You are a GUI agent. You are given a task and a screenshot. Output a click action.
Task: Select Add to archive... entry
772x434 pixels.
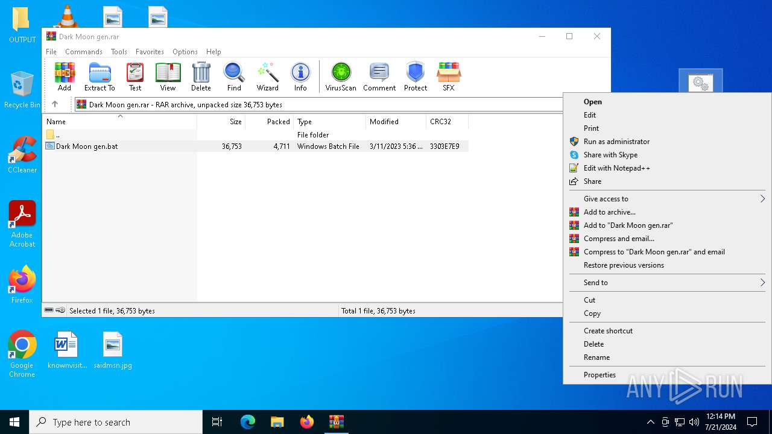[667, 212]
